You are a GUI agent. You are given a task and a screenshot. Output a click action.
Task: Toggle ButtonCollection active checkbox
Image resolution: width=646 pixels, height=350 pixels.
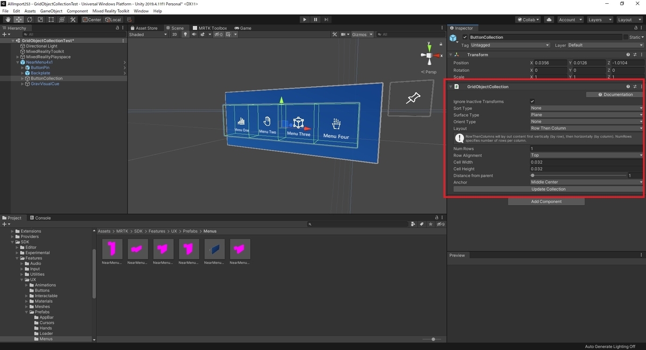click(x=465, y=38)
